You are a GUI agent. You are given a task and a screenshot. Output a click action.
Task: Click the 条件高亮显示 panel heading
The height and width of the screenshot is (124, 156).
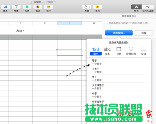(129, 16)
